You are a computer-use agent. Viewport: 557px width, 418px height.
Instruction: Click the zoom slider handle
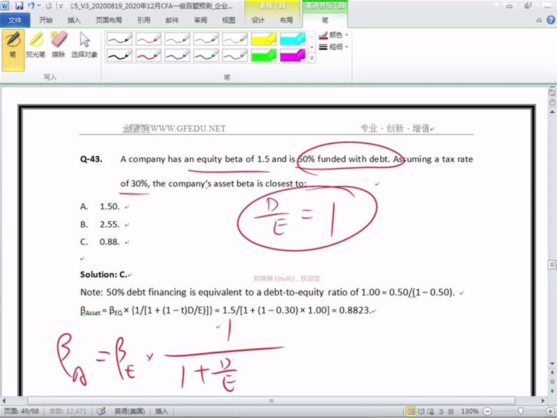tap(521, 411)
